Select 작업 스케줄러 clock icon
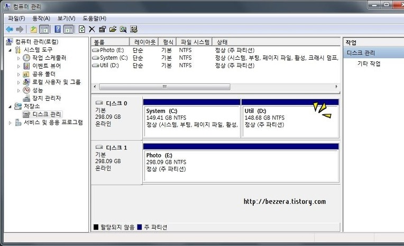This screenshot has width=404, height=246. [26, 58]
